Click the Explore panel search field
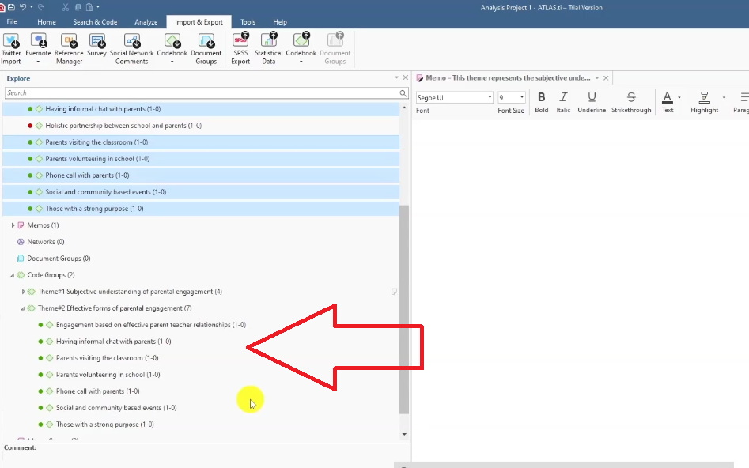Screen dimensions: 749x468 tap(202, 93)
